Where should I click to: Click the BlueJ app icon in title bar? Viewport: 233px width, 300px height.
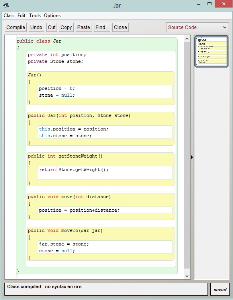click(6, 5)
